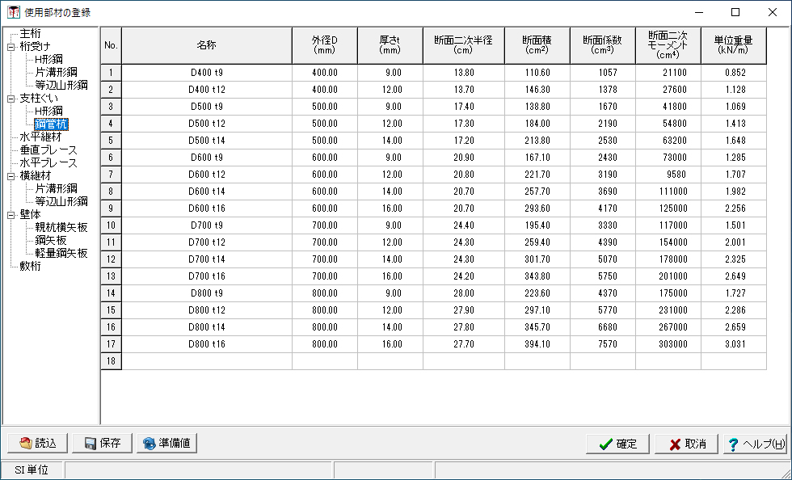Click section area value 394.10

click(x=537, y=344)
